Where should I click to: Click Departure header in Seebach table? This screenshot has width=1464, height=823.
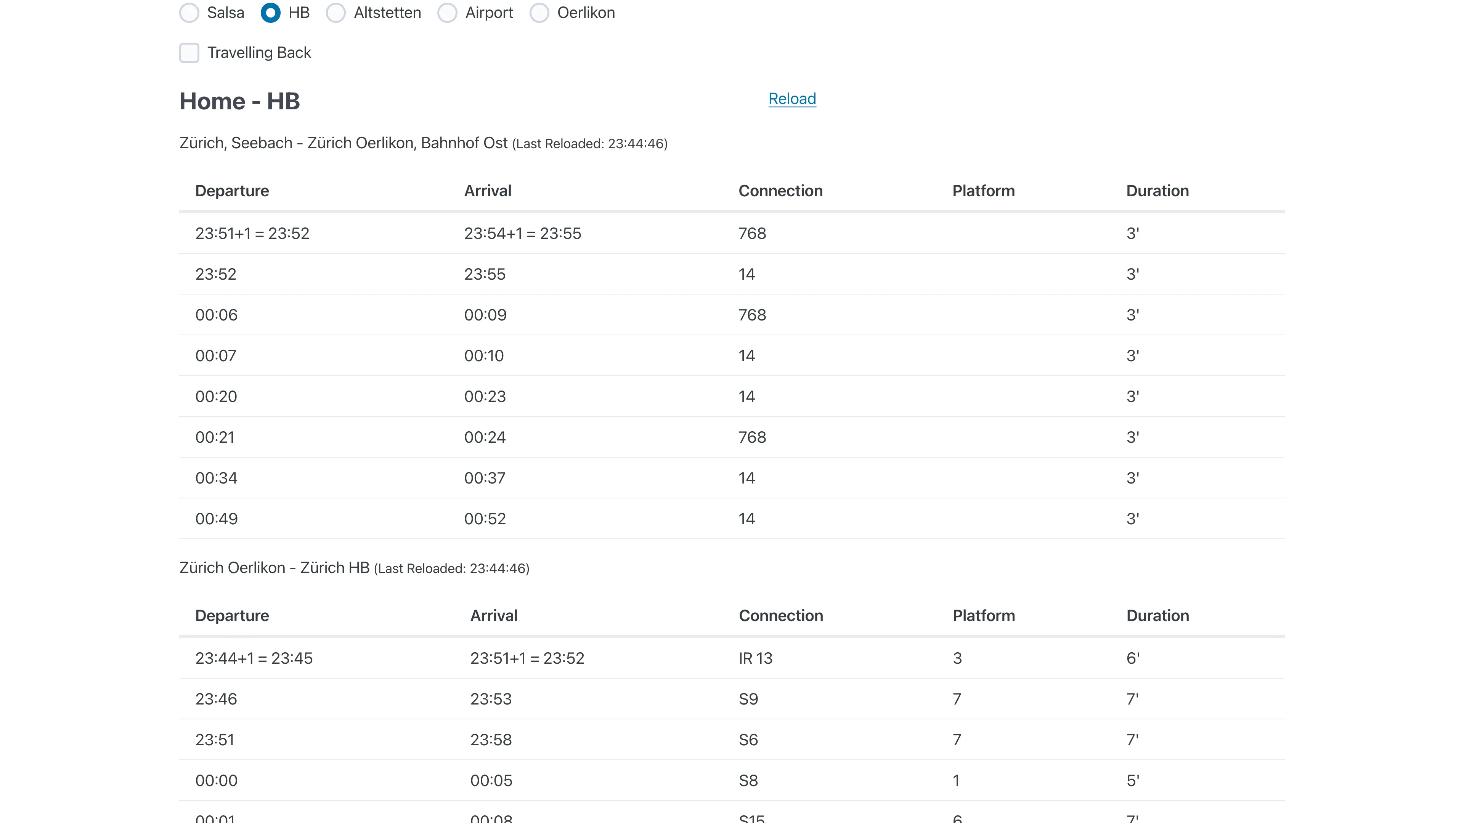[x=232, y=191]
